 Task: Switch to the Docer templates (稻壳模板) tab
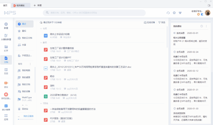(x=21, y=5)
